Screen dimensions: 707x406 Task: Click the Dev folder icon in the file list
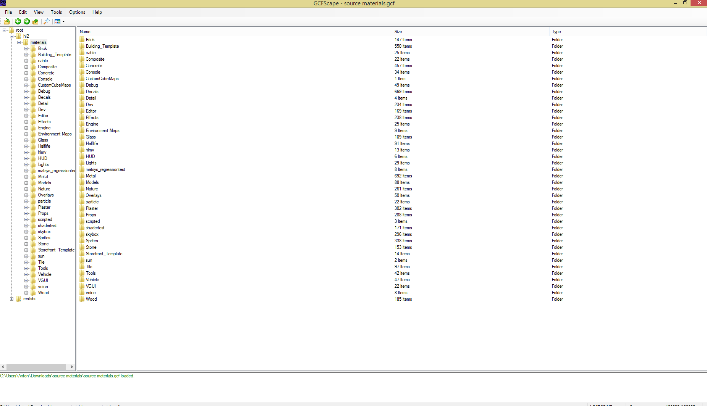pyautogui.click(x=82, y=105)
